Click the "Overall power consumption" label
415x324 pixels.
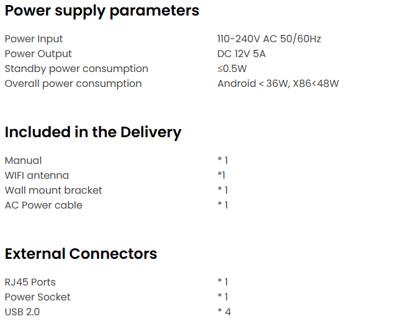[73, 84]
